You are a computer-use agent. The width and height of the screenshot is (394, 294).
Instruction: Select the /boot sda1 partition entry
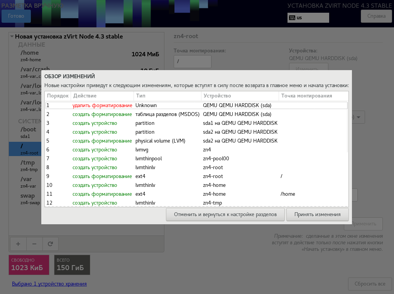click(25, 133)
